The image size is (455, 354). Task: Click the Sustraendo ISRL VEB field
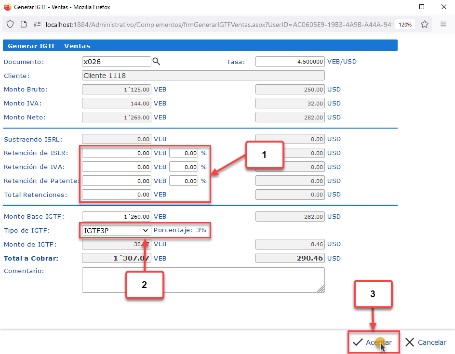point(116,139)
